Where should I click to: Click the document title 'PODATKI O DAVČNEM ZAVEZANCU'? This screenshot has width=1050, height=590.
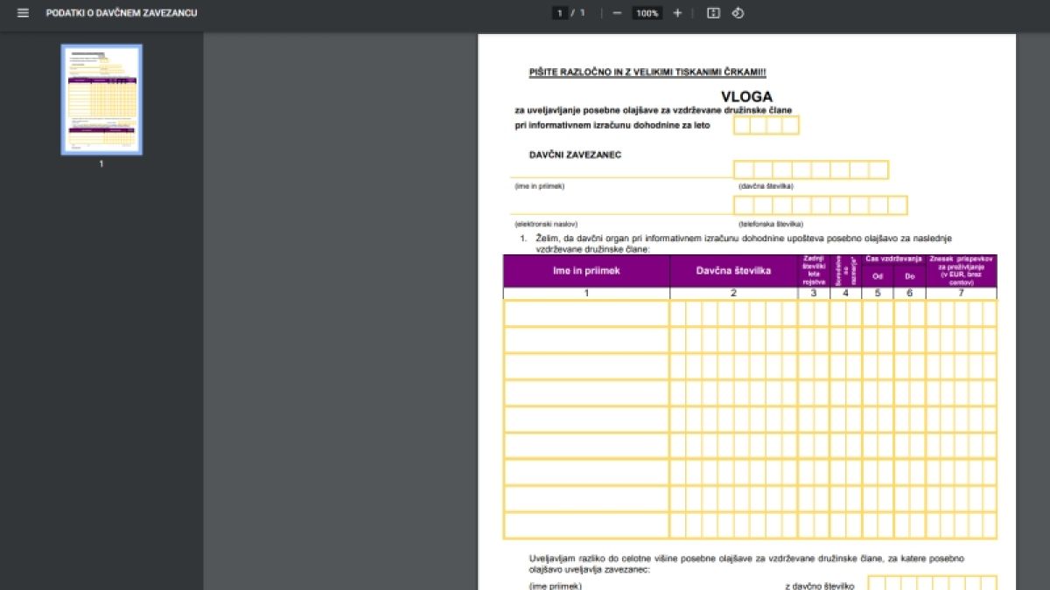[x=122, y=13]
